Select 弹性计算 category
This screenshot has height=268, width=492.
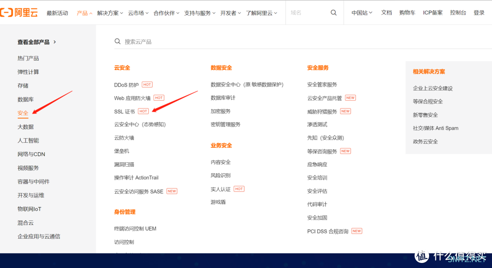28,72
